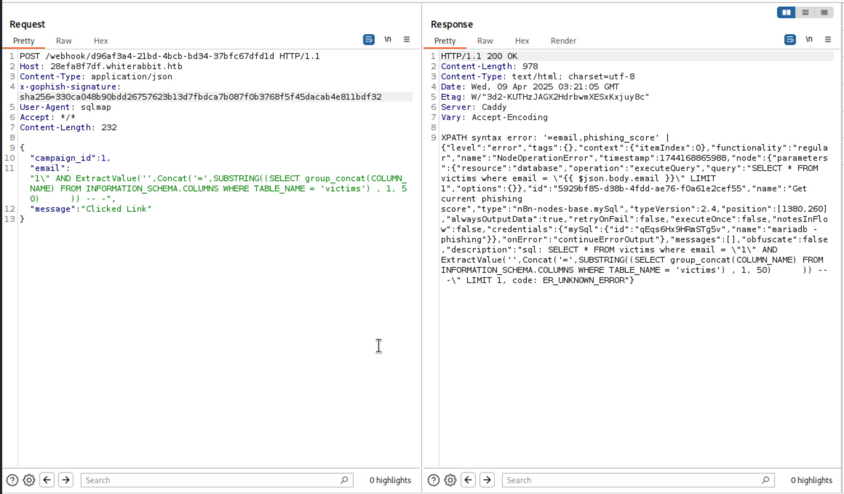844x494 pixels.
Task: Open Request search settings gear
Action: coord(29,480)
